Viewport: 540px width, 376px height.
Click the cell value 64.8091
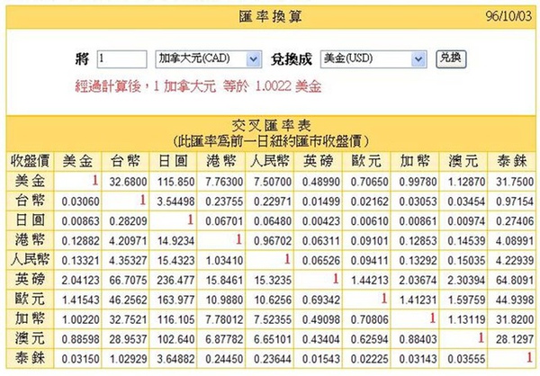[515, 281]
